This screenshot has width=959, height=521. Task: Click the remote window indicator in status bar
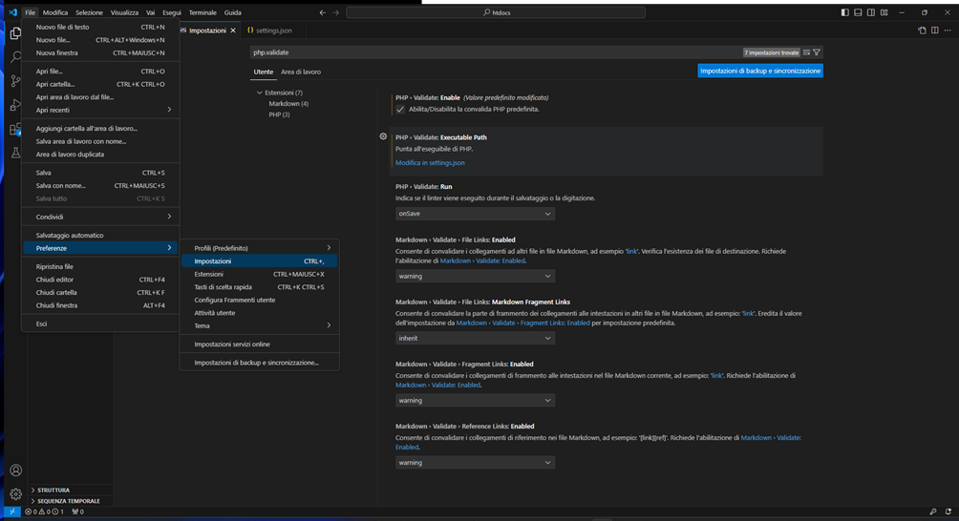click(12, 511)
